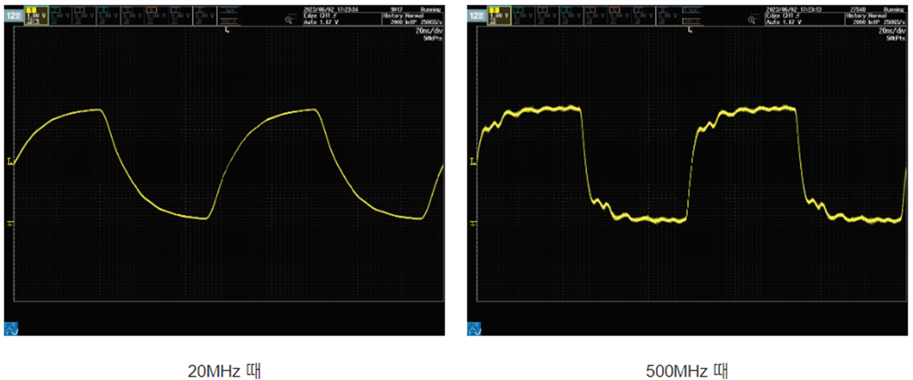Click trigger position marker atop 20MHz graticule
This screenshot has height=380, width=913.
click(227, 30)
